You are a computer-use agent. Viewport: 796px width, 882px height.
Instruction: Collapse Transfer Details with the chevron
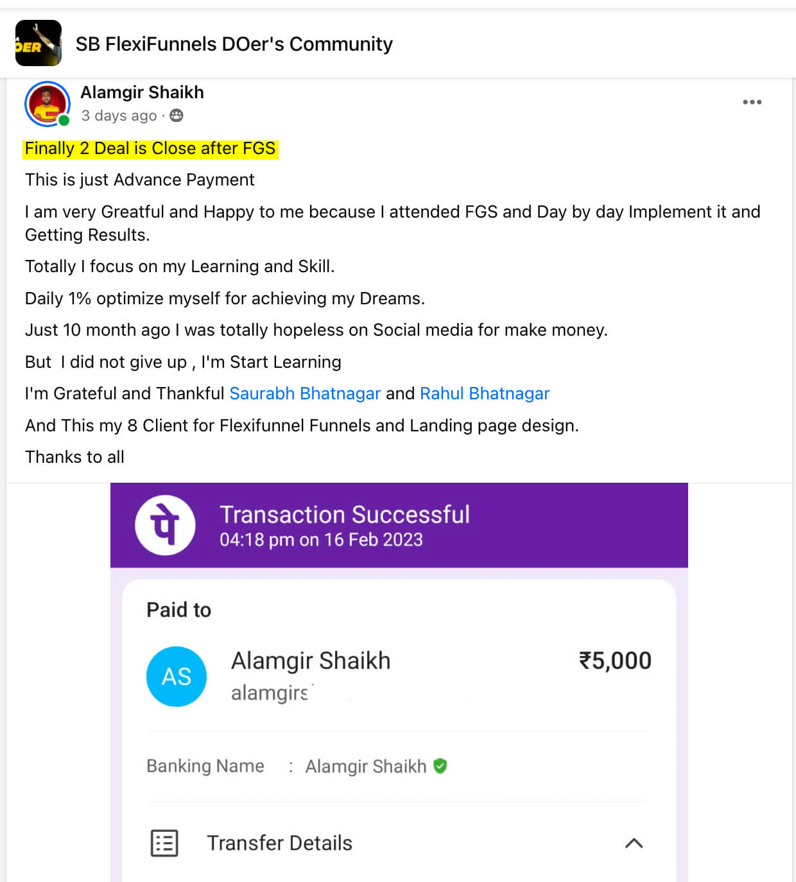click(x=634, y=843)
